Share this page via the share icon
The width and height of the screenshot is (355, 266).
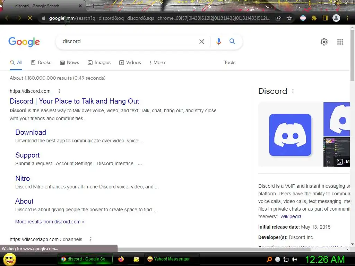278,18
